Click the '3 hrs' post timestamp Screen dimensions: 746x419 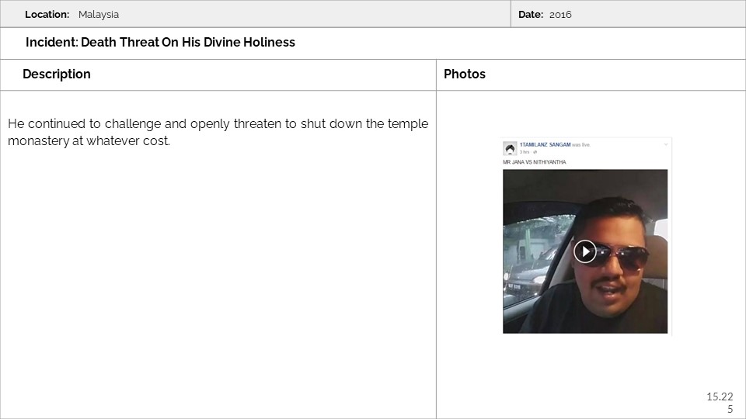coord(525,152)
